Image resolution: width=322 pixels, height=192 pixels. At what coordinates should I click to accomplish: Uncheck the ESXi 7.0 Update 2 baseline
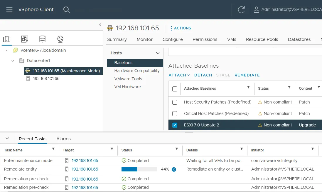click(x=175, y=125)
